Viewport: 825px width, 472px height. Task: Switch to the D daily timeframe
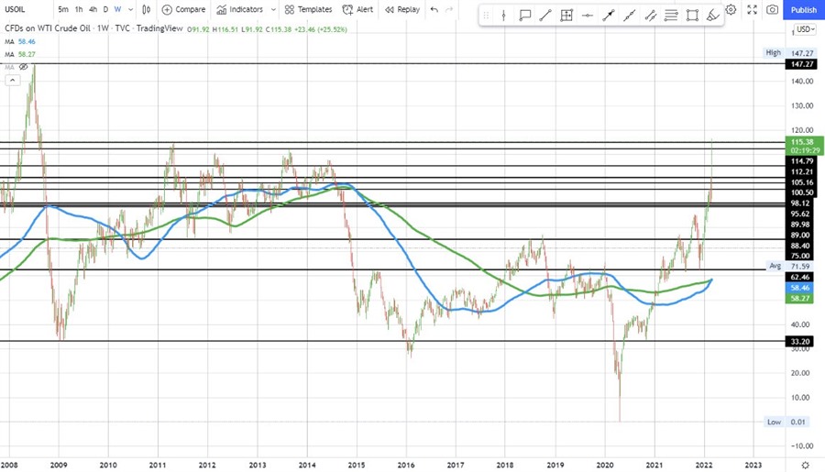pyautogui.click(x=105, y=9)
